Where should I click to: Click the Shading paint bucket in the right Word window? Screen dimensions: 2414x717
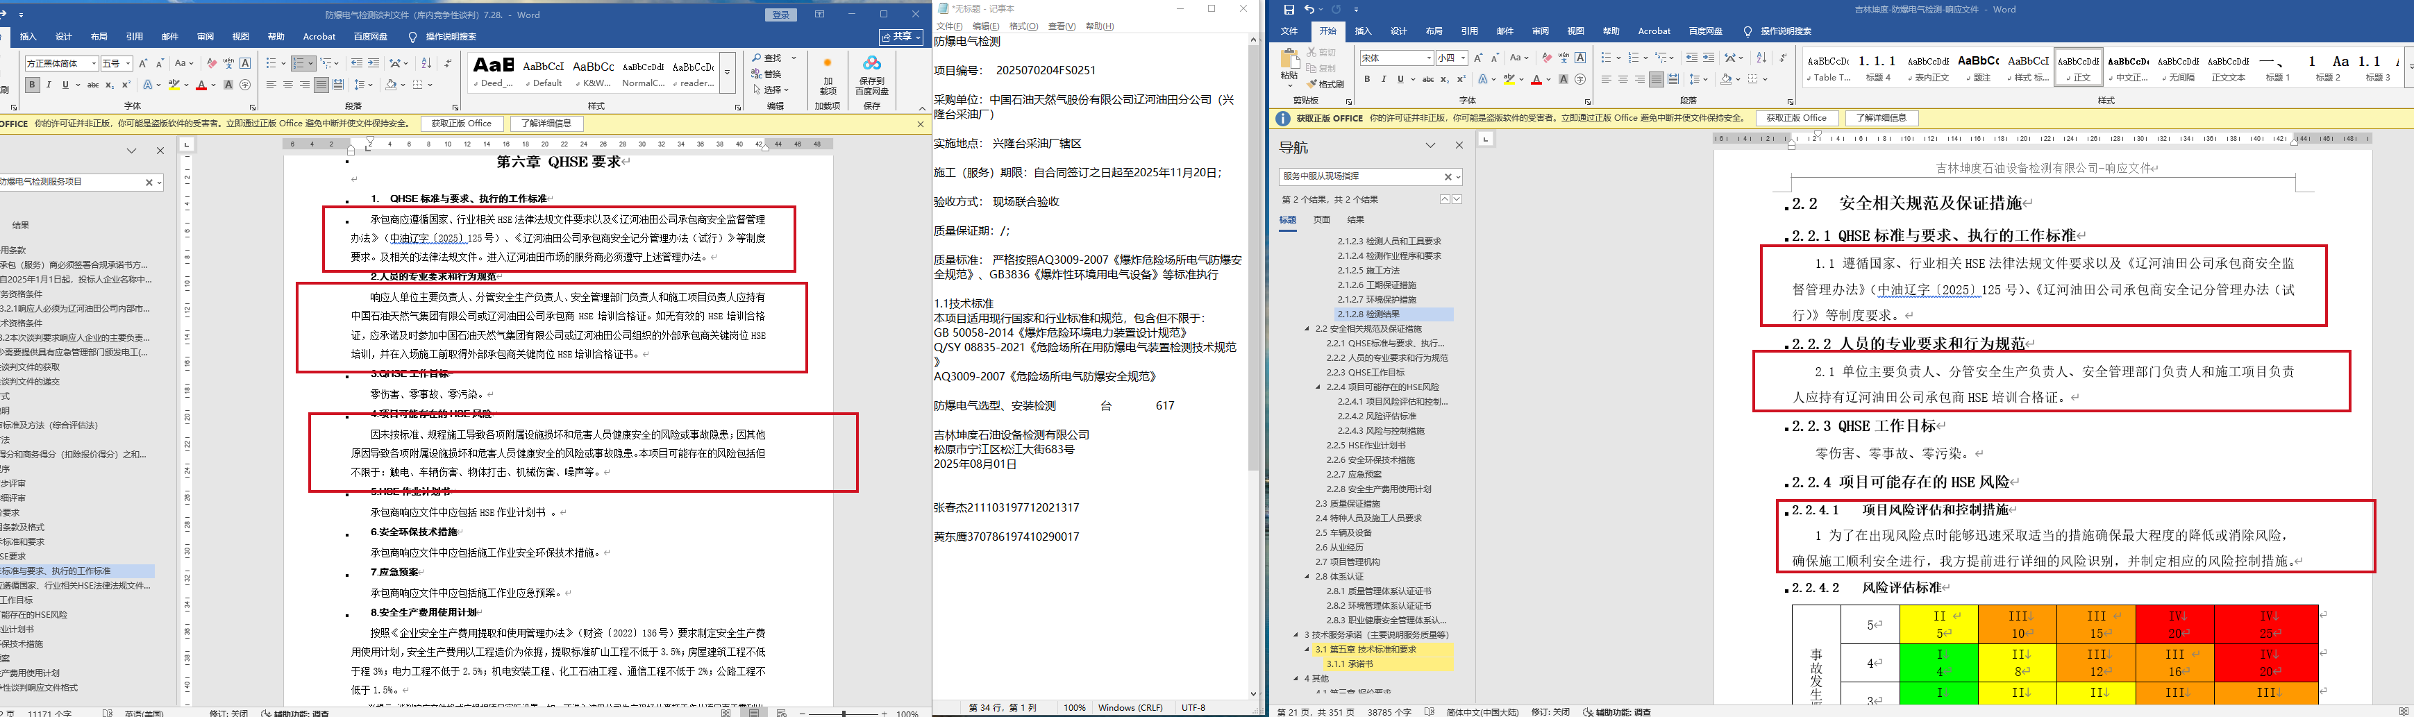pos(1726,80)
